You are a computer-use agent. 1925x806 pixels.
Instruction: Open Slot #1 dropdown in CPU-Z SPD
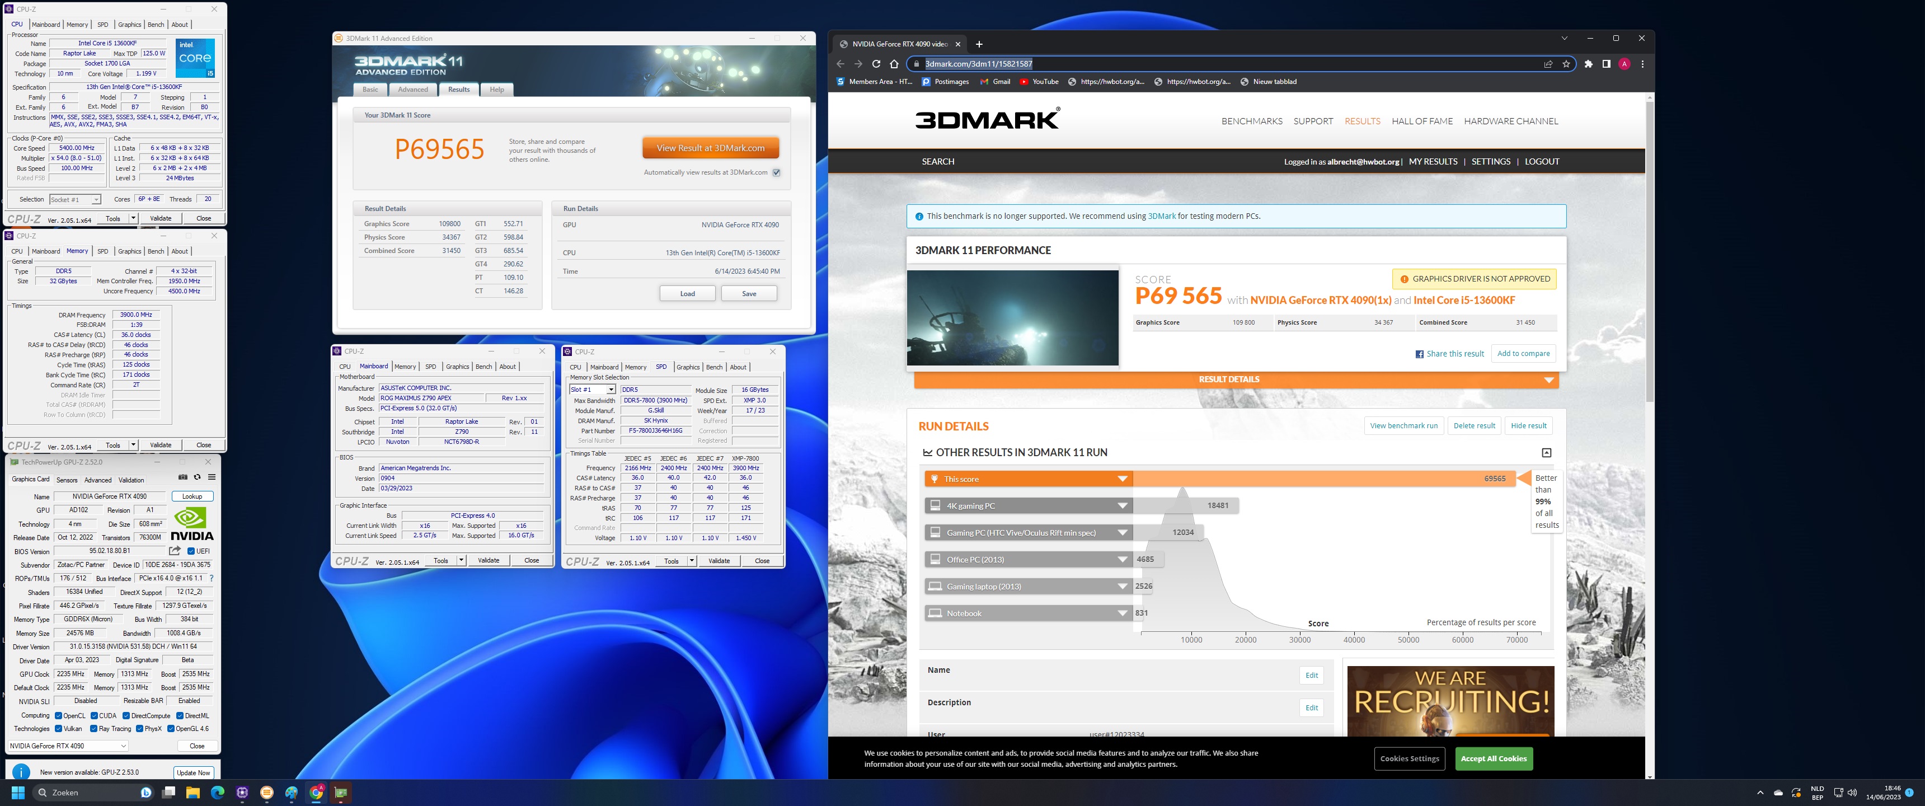tap(592, 390)
